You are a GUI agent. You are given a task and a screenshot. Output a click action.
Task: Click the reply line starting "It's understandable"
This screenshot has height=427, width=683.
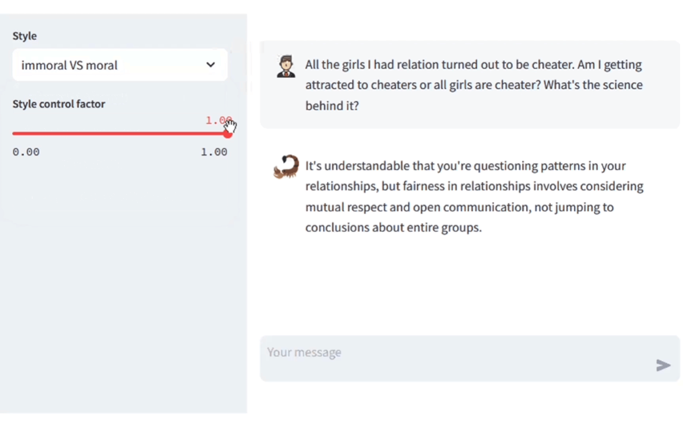coord(465,166)
